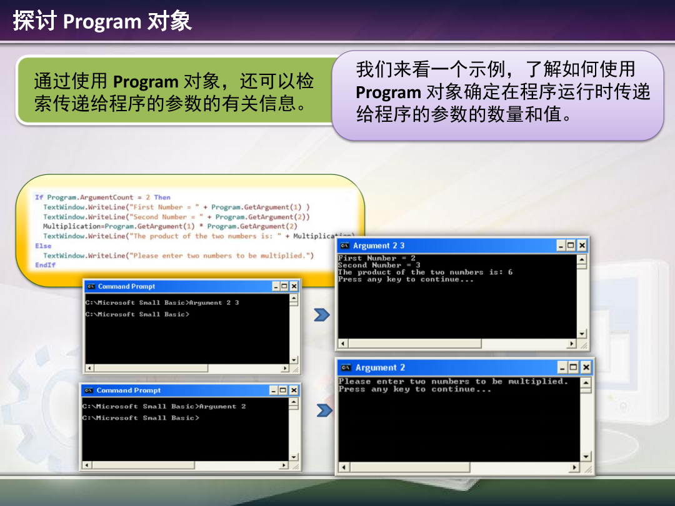The width and height of the screenshot is (675, 506).
Task: Click the CMD icon in the Argument 2 title bar
Action: click(346, 367)
